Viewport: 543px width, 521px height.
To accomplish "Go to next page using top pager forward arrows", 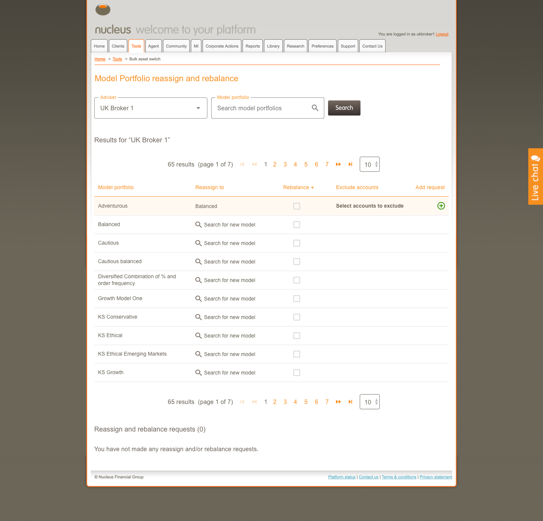I will click(338, 164).
